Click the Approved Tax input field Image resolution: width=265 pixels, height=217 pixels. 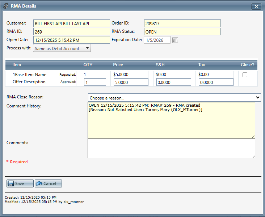tap(216, 82)
